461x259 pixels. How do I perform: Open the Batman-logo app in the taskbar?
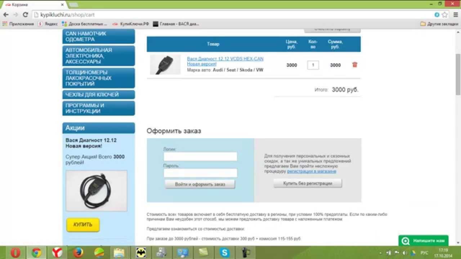point(141,253)
